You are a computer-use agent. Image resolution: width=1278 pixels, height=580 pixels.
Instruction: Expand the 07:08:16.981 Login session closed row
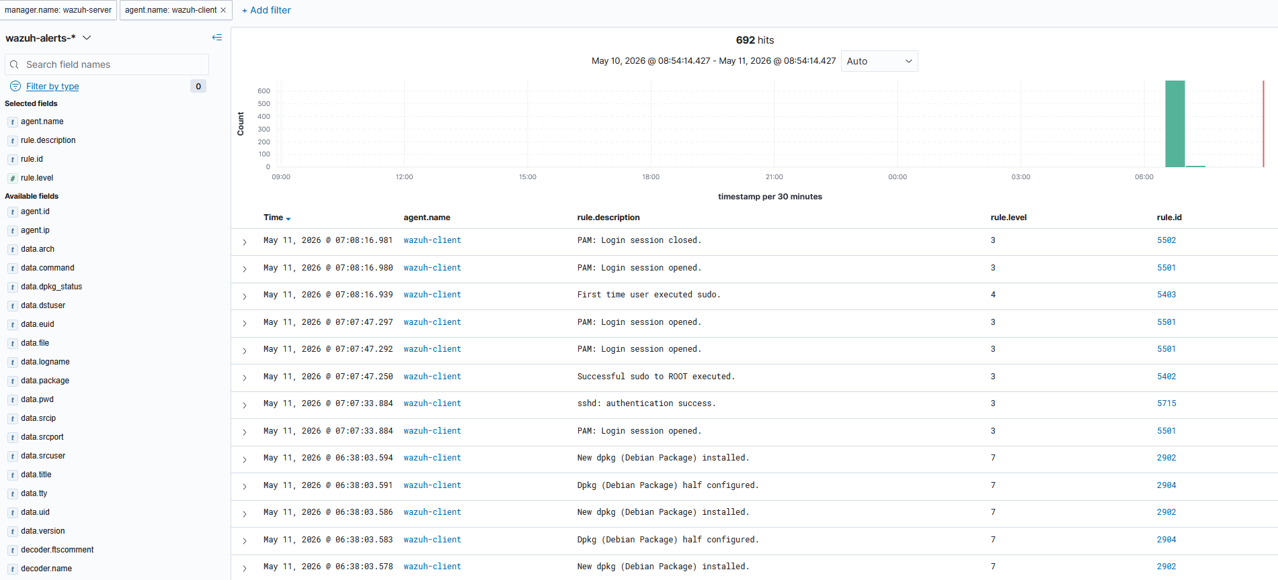tap(245, 242)
